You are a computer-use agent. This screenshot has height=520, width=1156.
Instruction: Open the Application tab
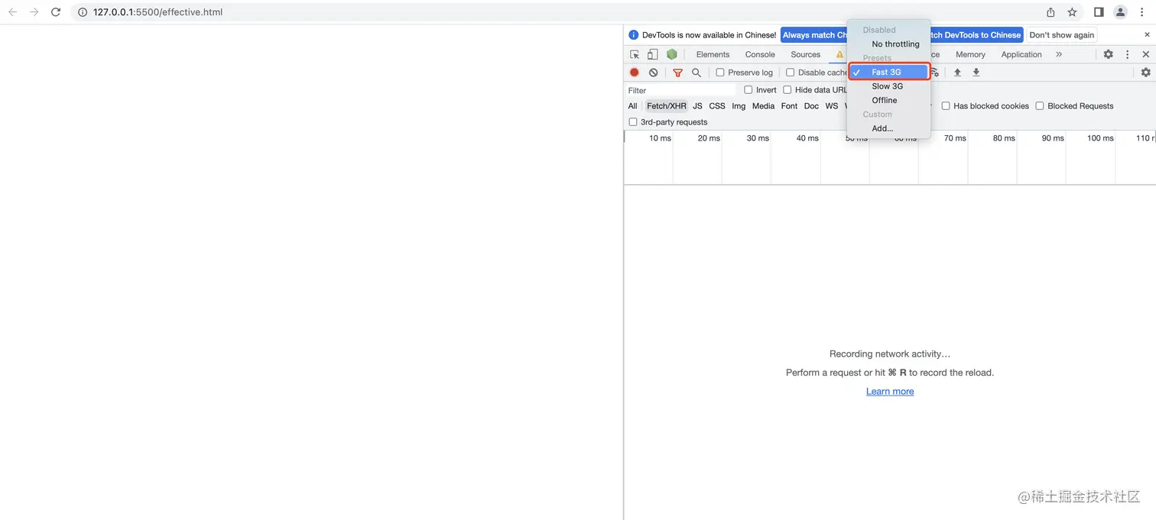[1021, 54]
